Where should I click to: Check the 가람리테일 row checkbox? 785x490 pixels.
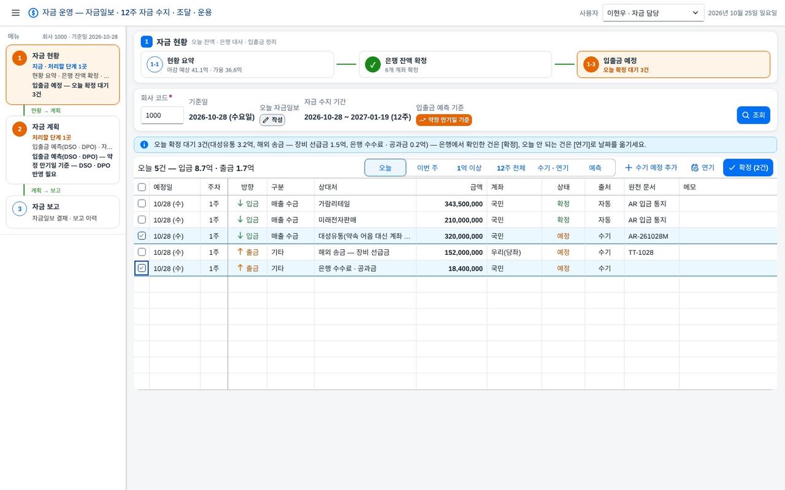(x=142, y=203)
